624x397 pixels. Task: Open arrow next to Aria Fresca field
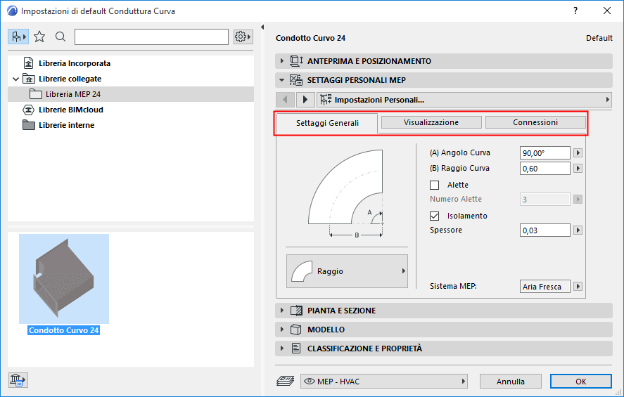[x=578, y=287]
